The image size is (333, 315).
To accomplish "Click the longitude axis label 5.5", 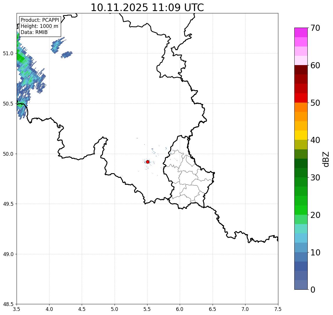I will click(x=147, y=309).
